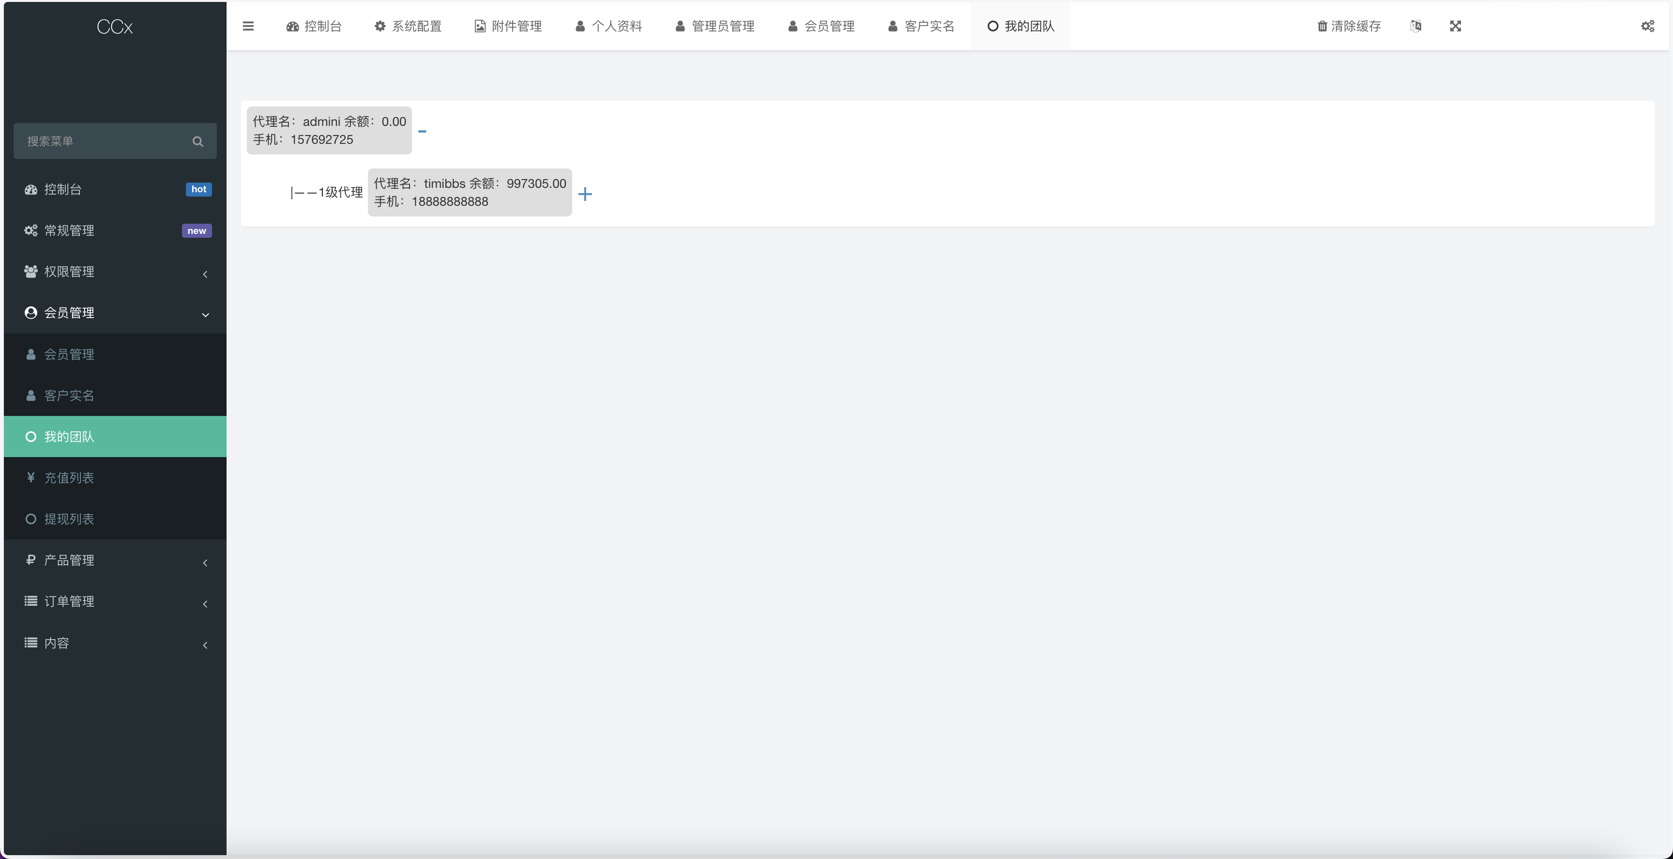The image size is (1673, 859).
Task: Click the hot badge on 控制台
Action: pyautogui.click(x=199, y=189)
